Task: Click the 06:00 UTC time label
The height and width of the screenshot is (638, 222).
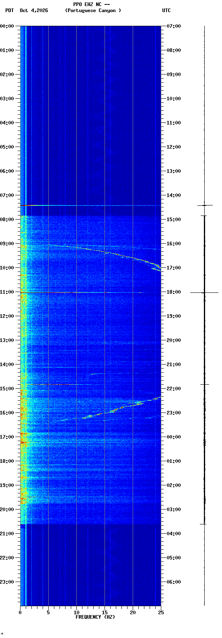Action: pos(174,582)
